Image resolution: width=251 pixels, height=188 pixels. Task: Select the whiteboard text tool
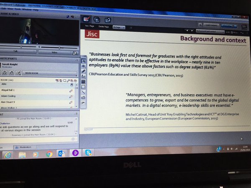coord(83,76)
